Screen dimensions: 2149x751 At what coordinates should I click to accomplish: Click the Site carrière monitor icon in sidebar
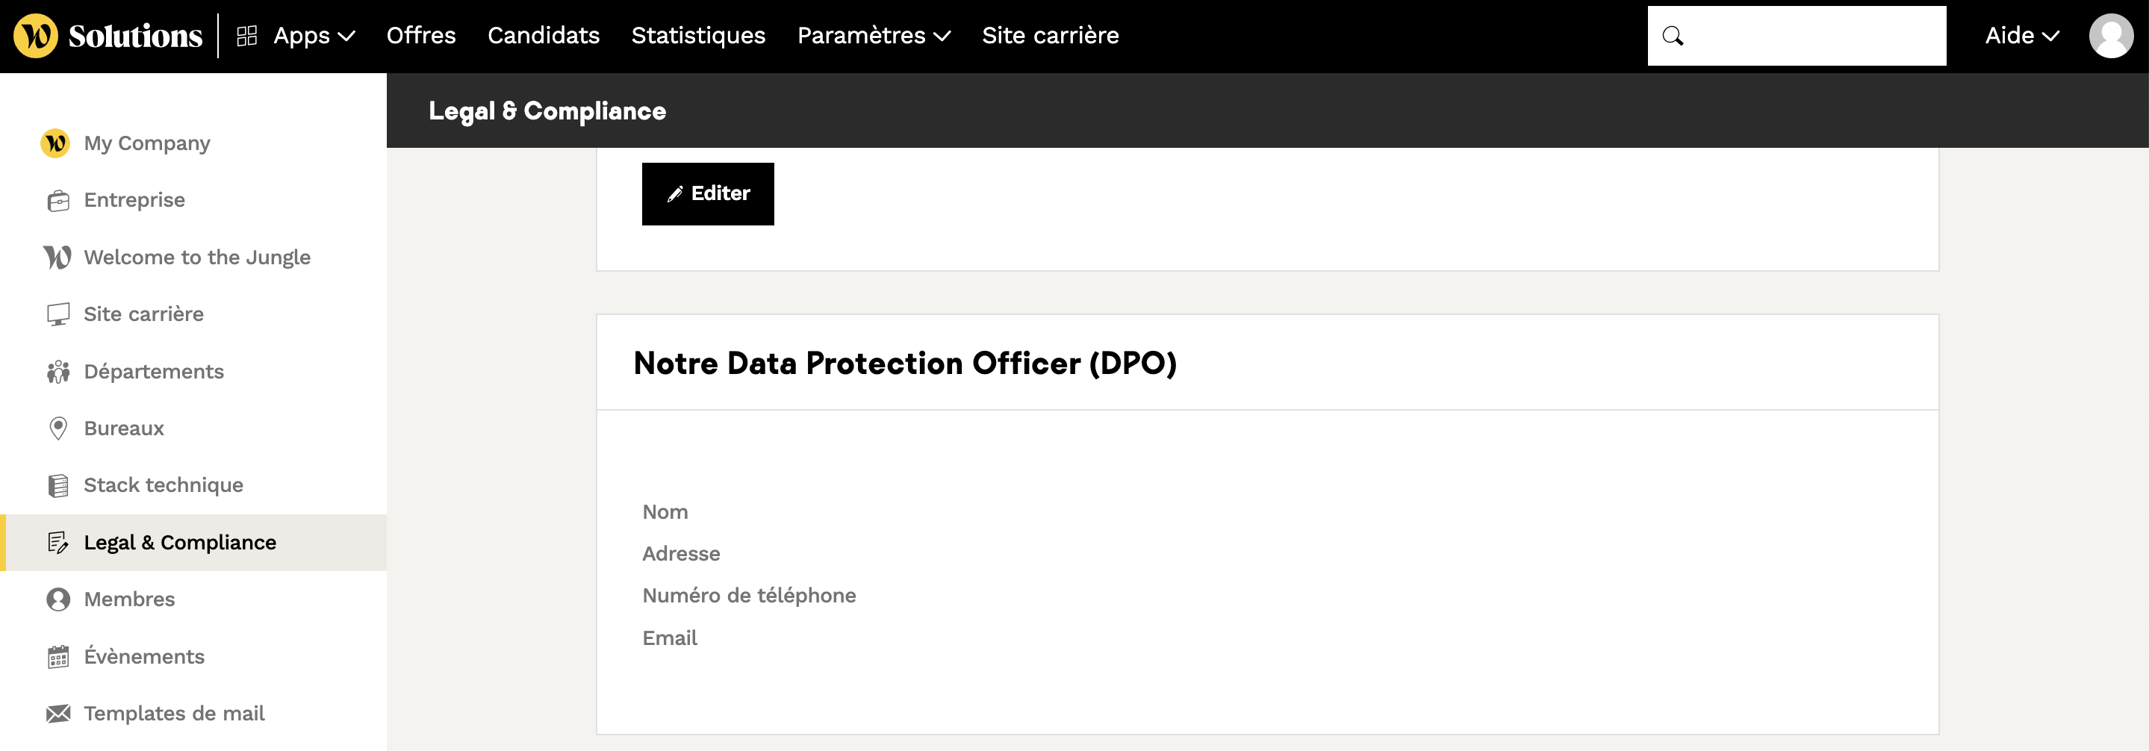57,314
